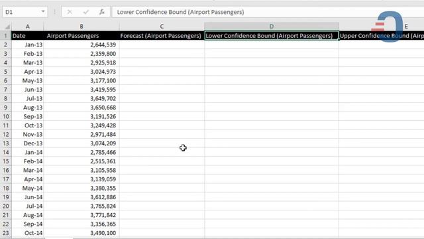Click the cell with value 2,971,484
424x239 pixels.
point(81,134)
